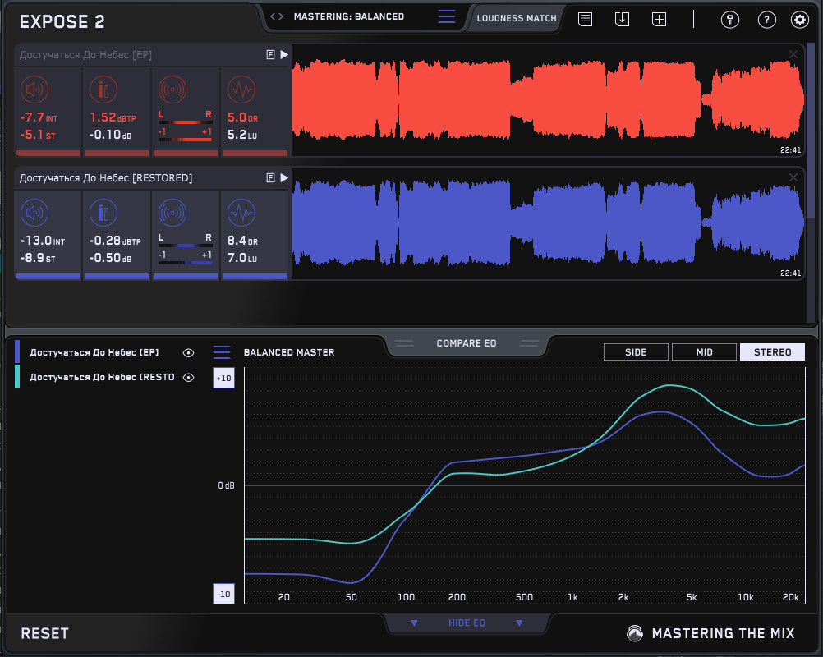Click the export download icon in toolbar
This screenshot has height=657, width=823.
622,19
